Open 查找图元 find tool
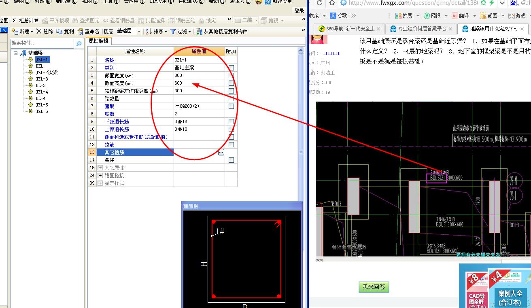This screenshot has width=531, height=308. click(x=86, y=20)
